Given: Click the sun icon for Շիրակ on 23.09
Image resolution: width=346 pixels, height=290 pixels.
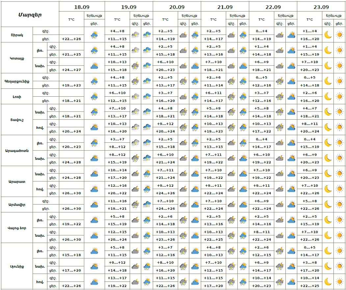Looking at the screenshot, I should coord(339,35).
